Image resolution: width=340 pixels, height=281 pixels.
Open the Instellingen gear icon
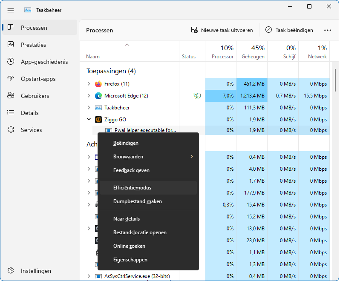[10, 271]
